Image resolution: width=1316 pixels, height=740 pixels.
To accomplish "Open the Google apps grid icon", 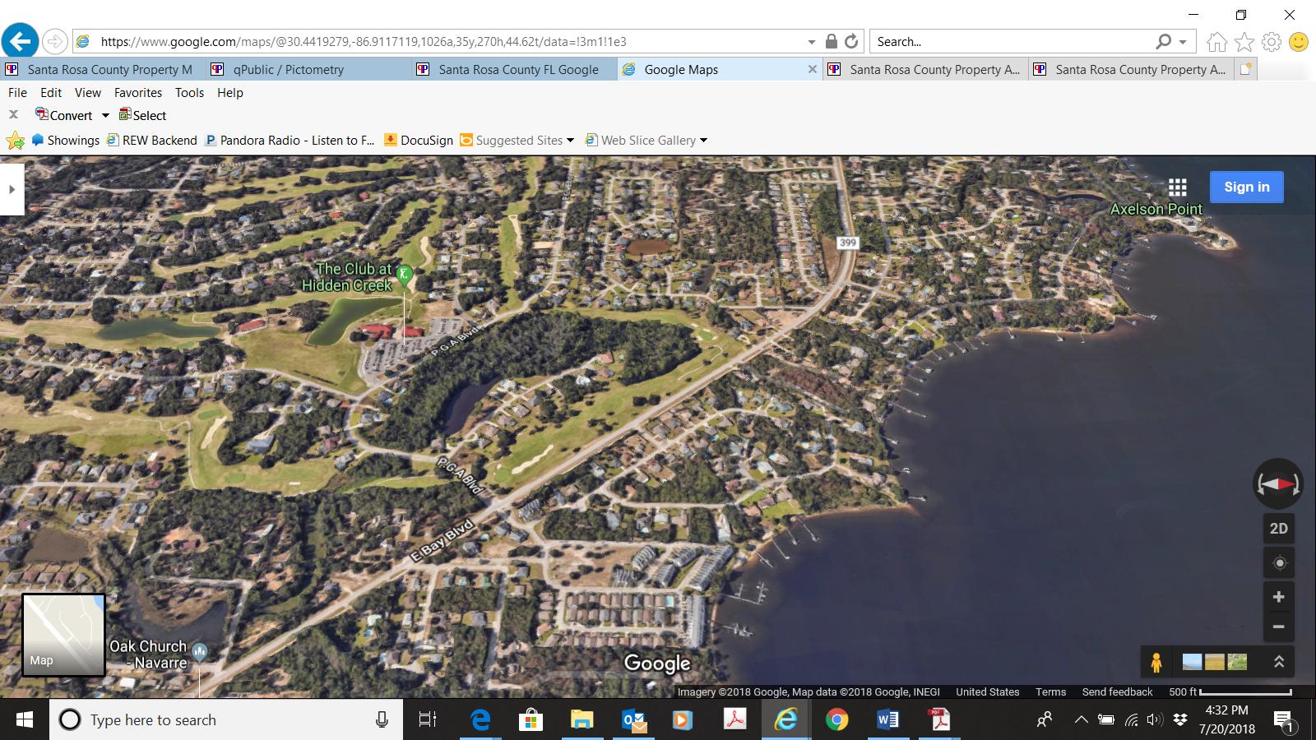I will [1178, 187].
